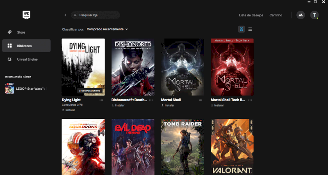
Task: Click download icon under Dying Light
Action: [63, 110]
